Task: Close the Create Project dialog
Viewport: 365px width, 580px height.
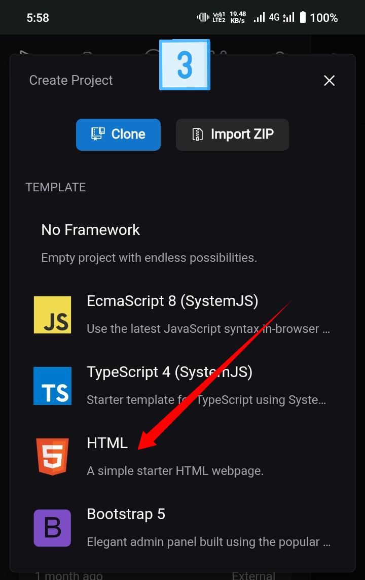Action: [x=329, y=80]
